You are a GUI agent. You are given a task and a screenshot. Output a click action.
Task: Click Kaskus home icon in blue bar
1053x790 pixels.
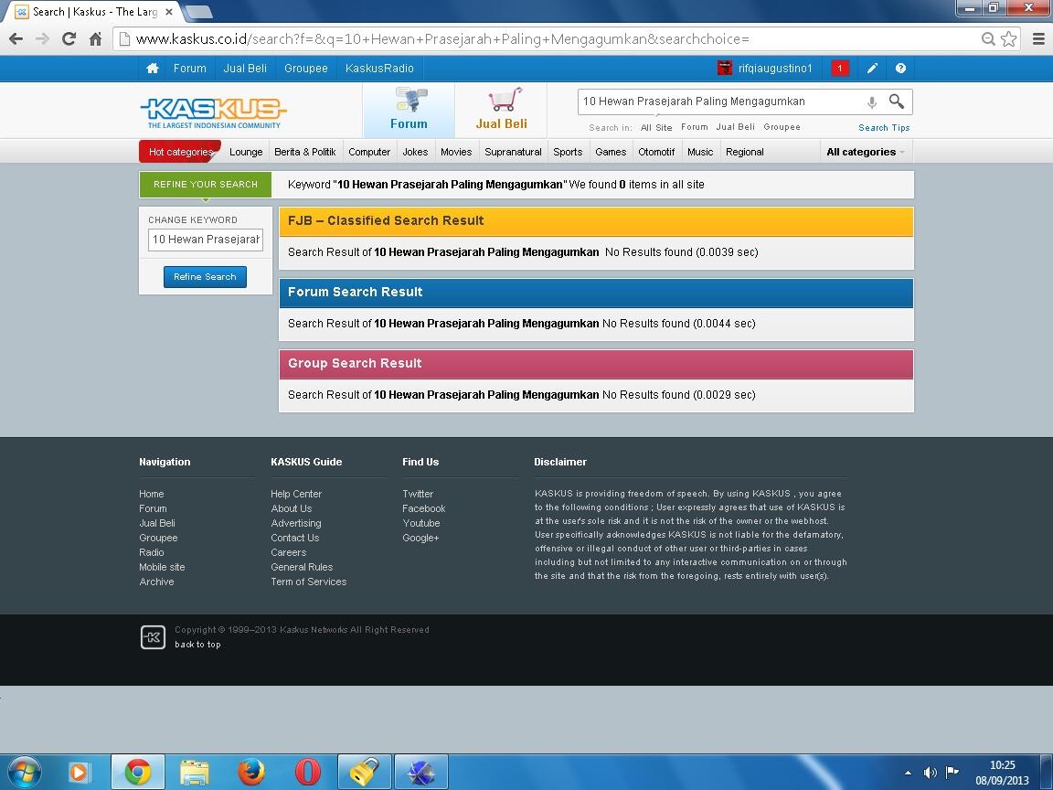coord(153,68)
